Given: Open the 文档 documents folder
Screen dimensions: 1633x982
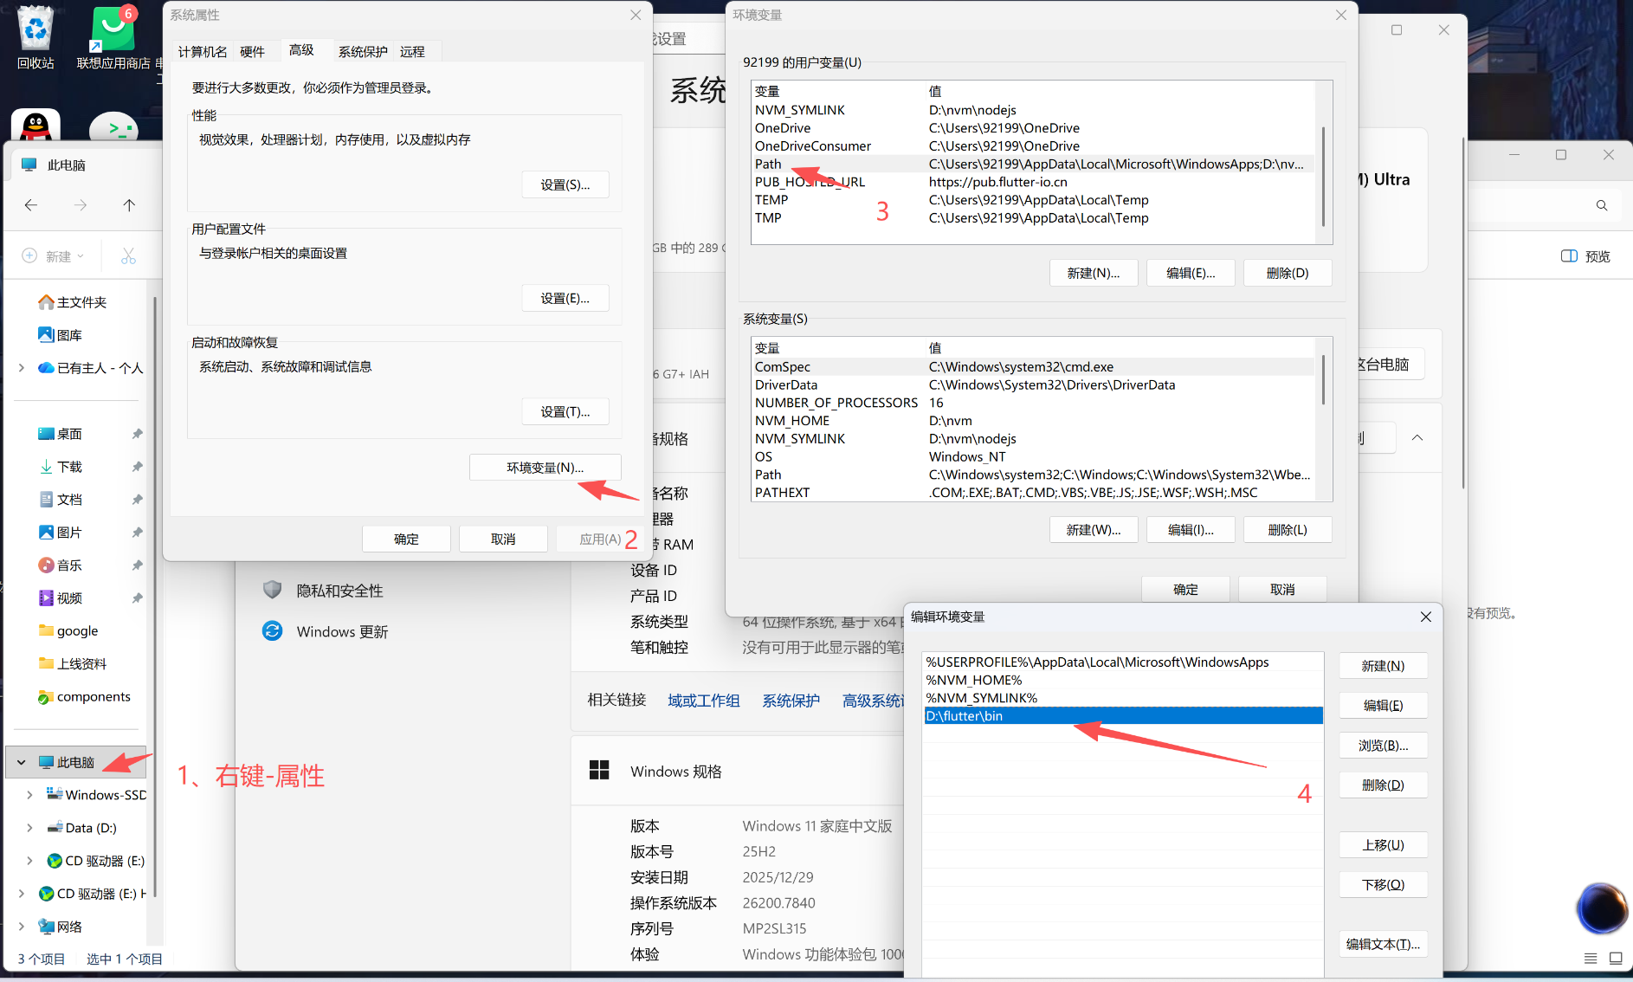Looking at the screenshot, I should pos(61,500).
